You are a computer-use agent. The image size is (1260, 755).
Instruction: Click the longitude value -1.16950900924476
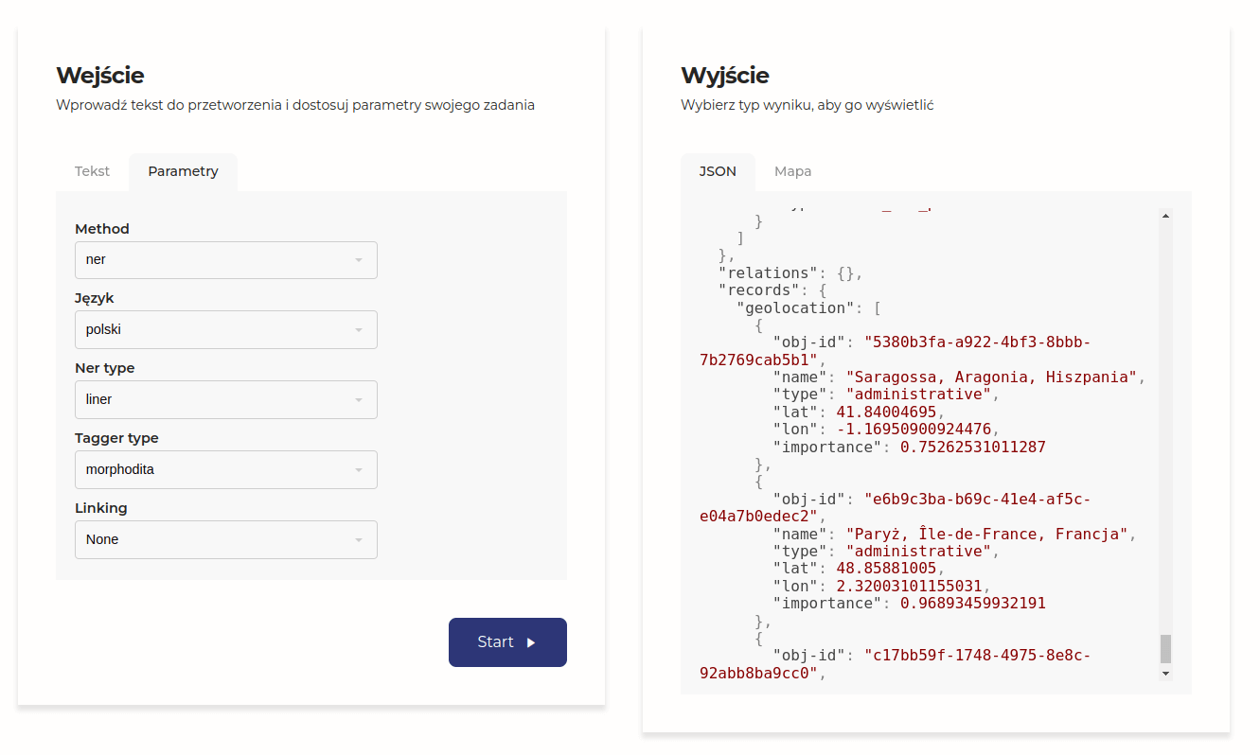(914, 429)
